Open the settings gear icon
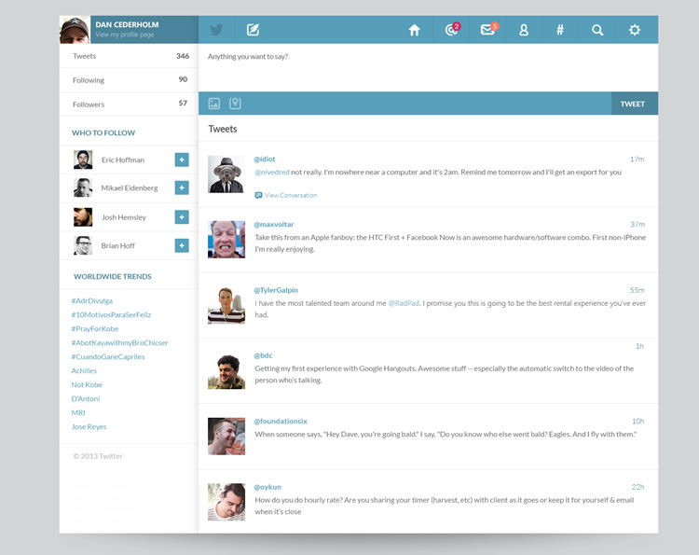Viewport: 699px width, 555px height. pyautogui.click(x=635, y=30)
